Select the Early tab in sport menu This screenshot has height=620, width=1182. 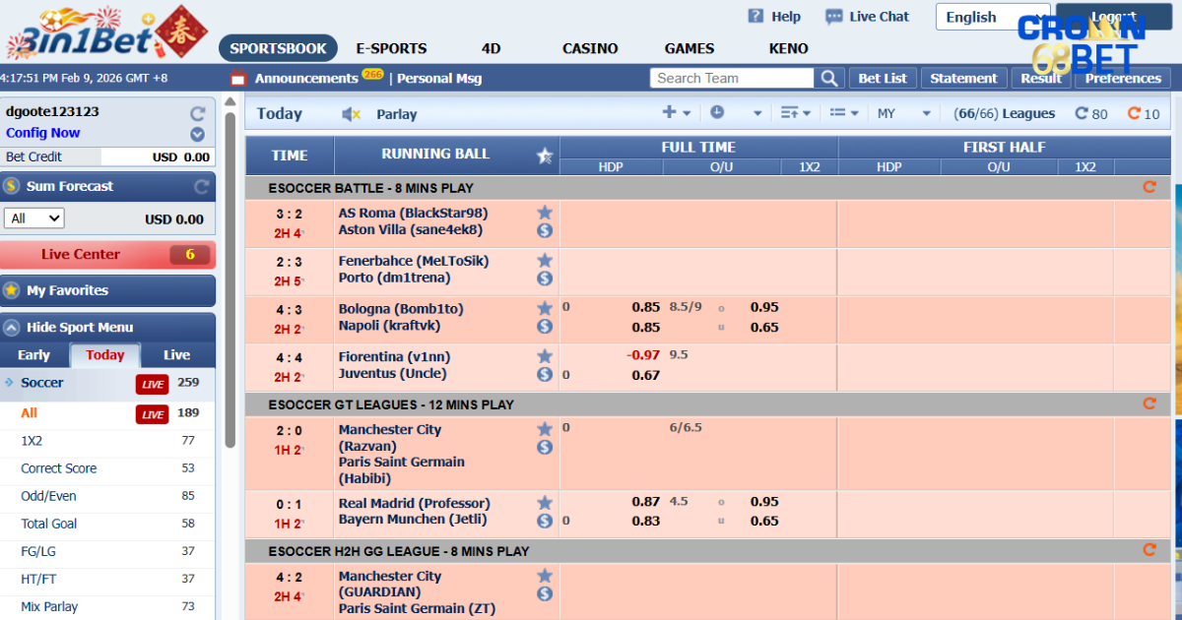click(x=33, y=355)
